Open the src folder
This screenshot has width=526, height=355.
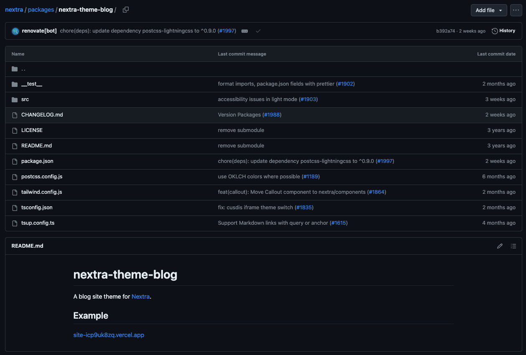tap(25, 99)
